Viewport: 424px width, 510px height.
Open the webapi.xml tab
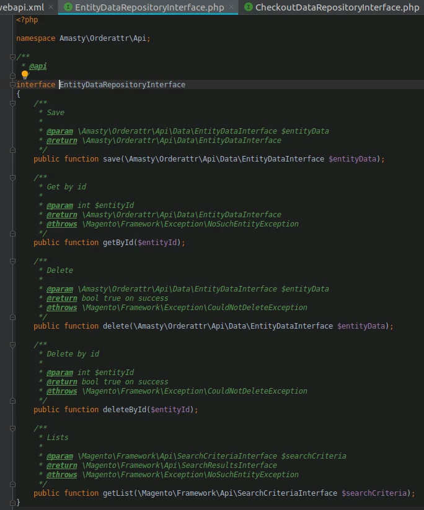22,7
